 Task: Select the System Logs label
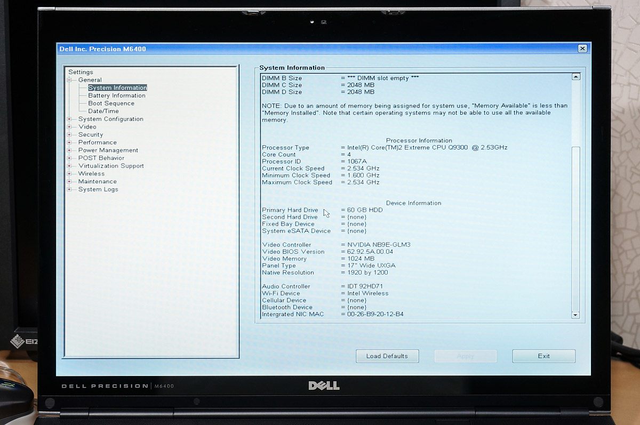(98, 189)
